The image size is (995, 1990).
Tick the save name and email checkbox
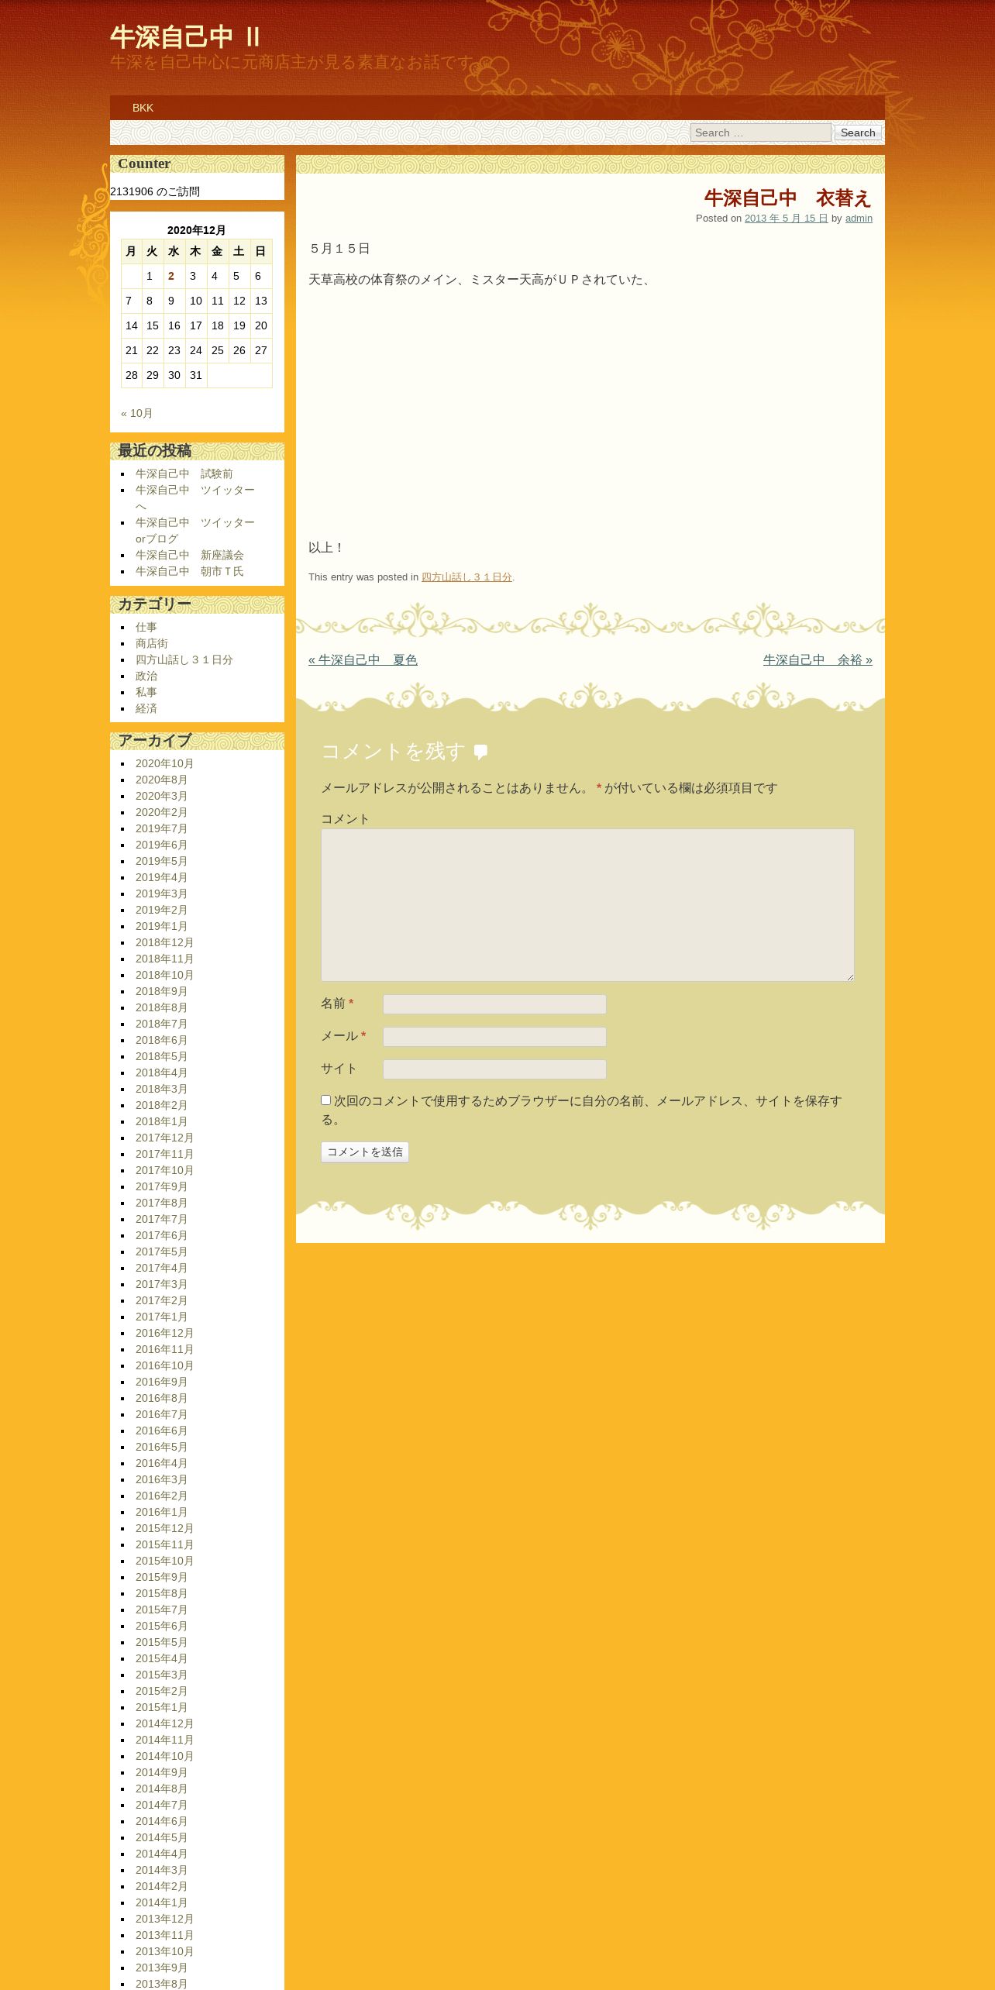[x=326, y=1100]
